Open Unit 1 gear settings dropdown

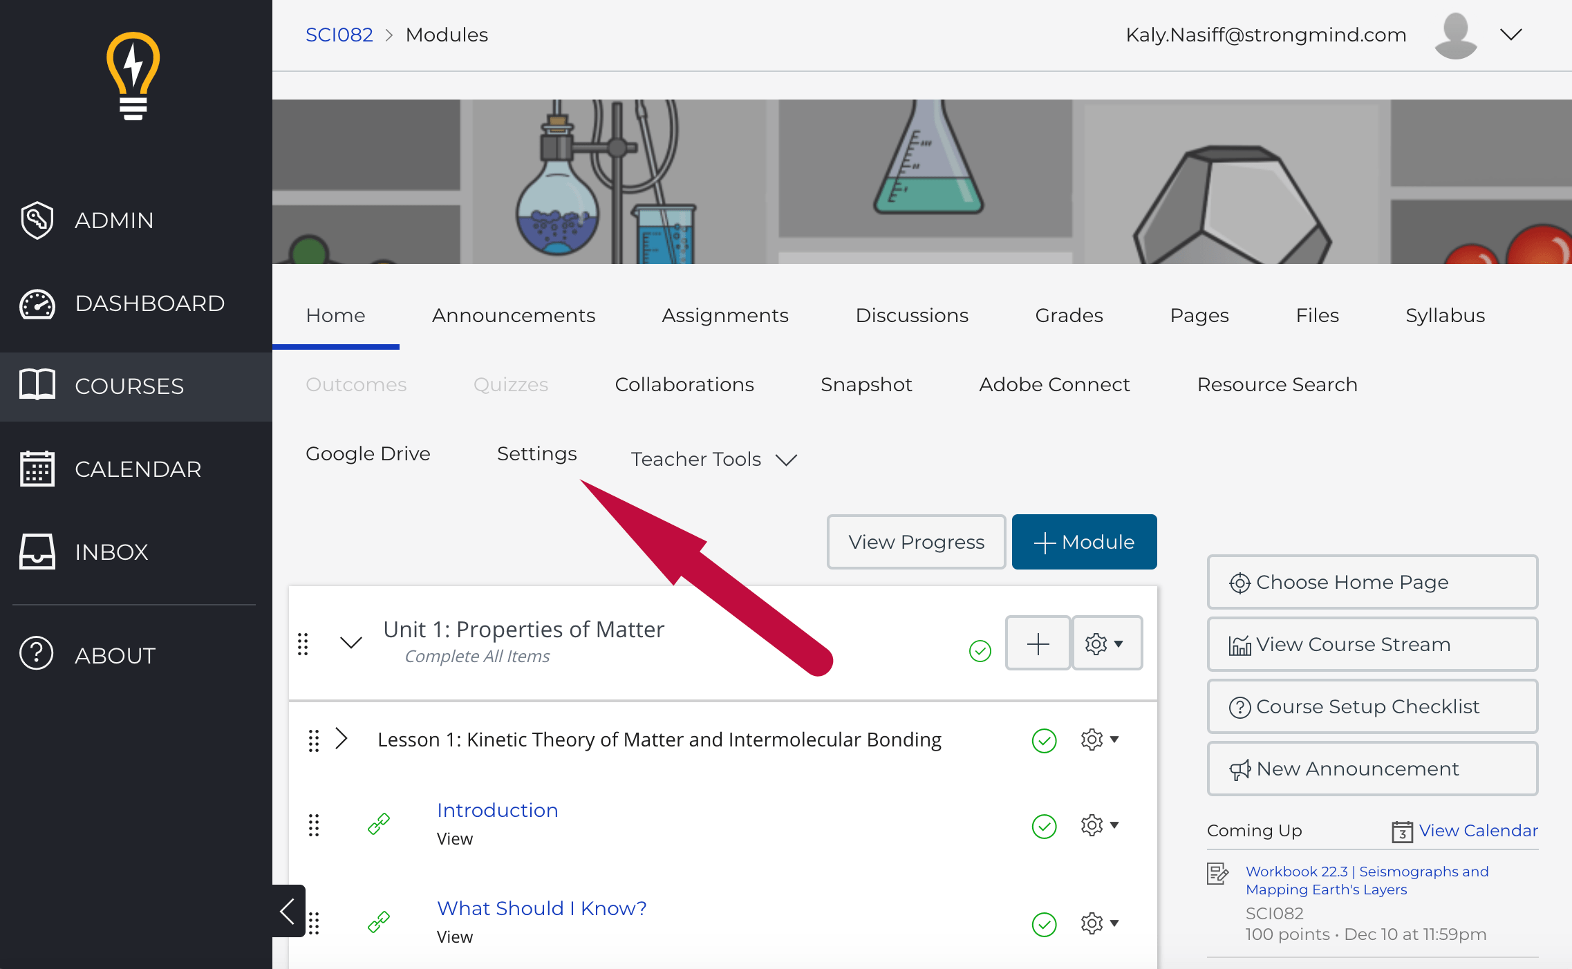pyautogui.click(x=1105, y=643)
